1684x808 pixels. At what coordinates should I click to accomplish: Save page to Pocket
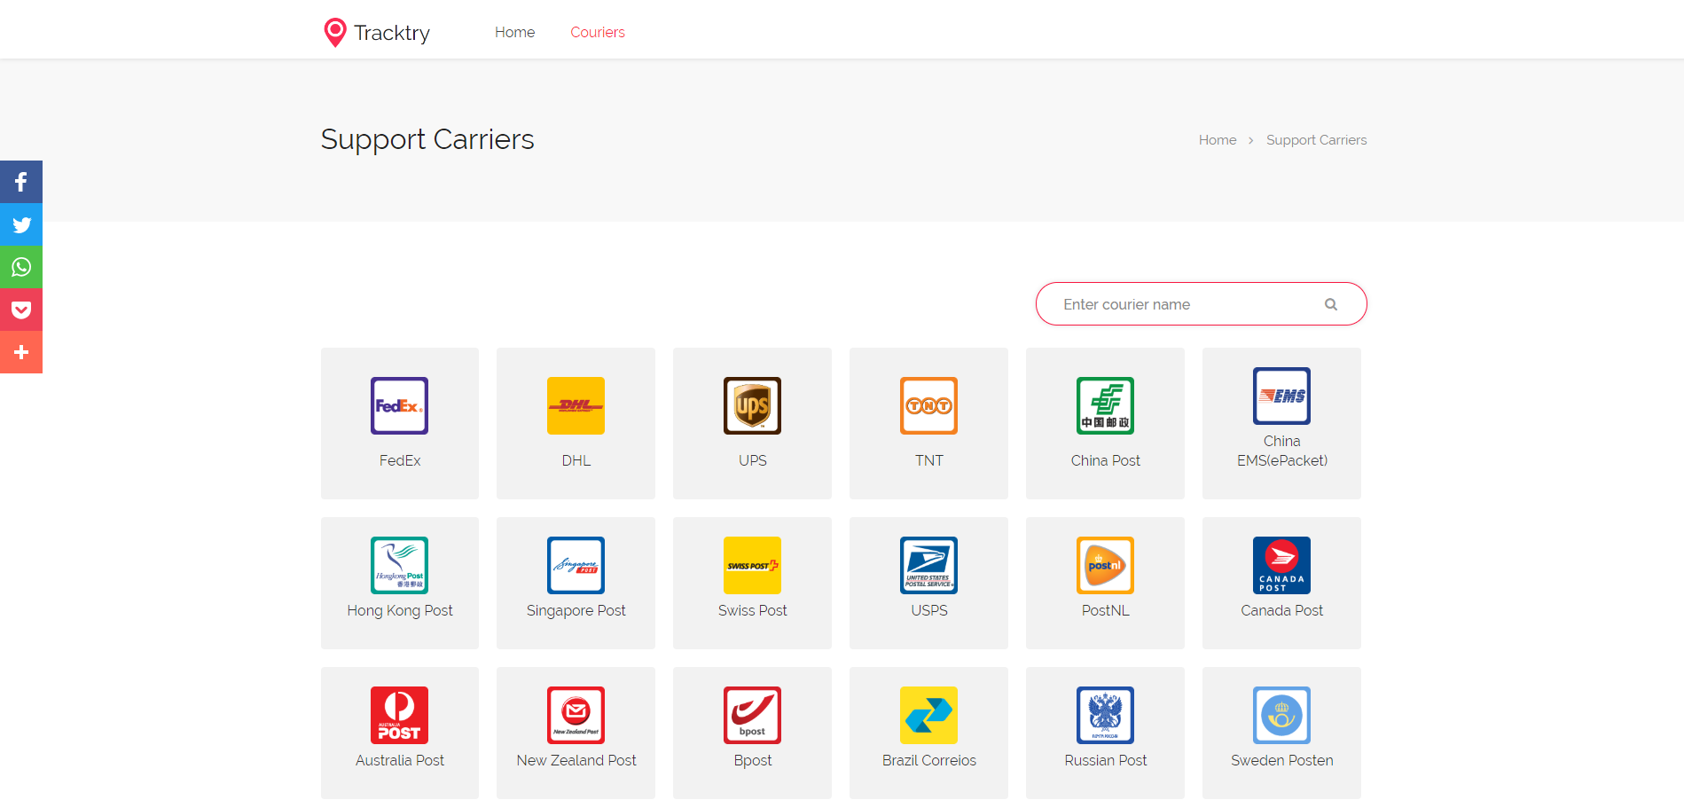pos(21,310)
